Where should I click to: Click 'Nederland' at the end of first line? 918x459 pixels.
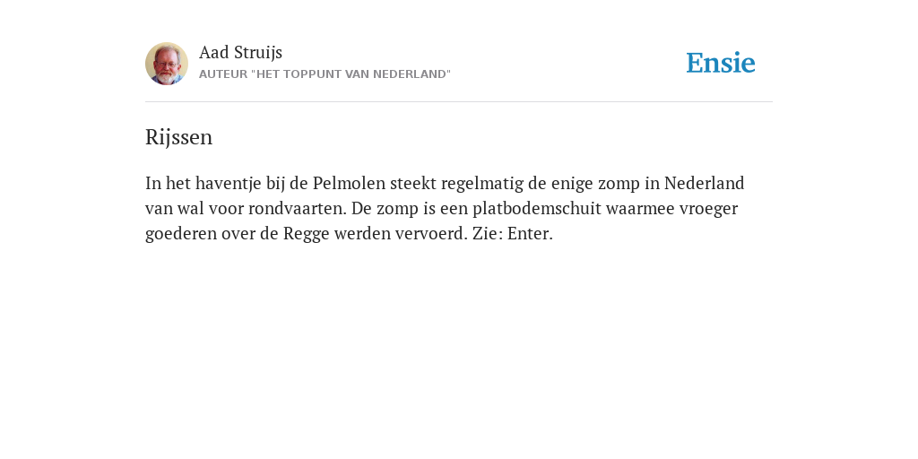[705, 183]
